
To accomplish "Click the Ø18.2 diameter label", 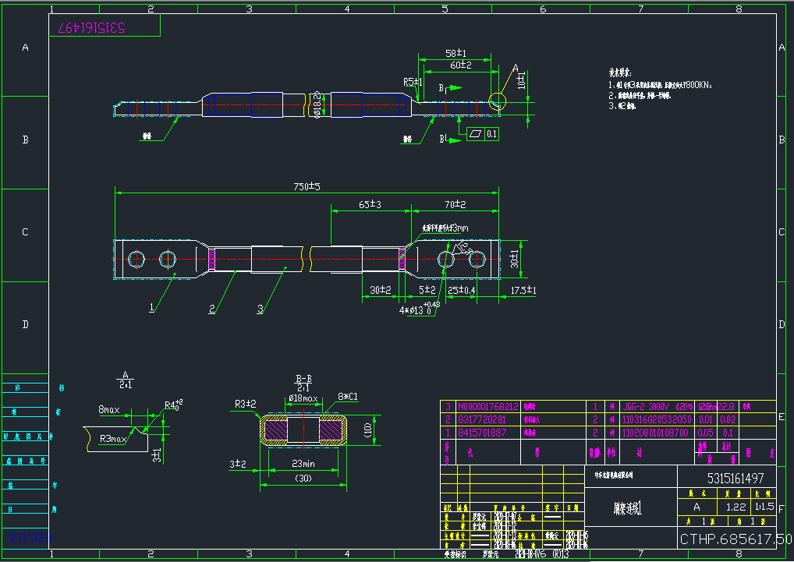I will point(317,105).
